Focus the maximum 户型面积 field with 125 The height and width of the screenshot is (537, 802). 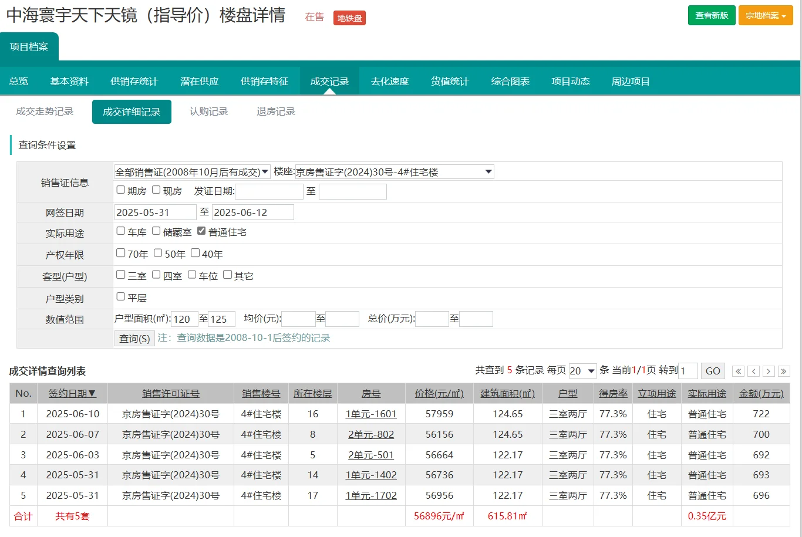[x=222, y=319]
